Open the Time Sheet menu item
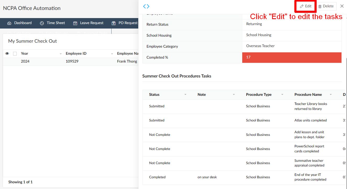This screenshot has height=189, width=347. click(56, 23)
